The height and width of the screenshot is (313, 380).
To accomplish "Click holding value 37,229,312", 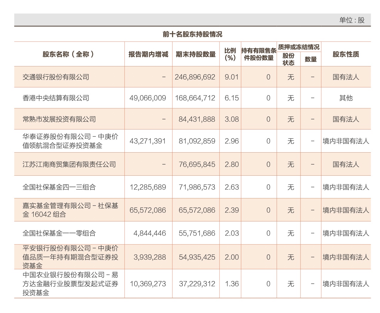I will point(197,284).
